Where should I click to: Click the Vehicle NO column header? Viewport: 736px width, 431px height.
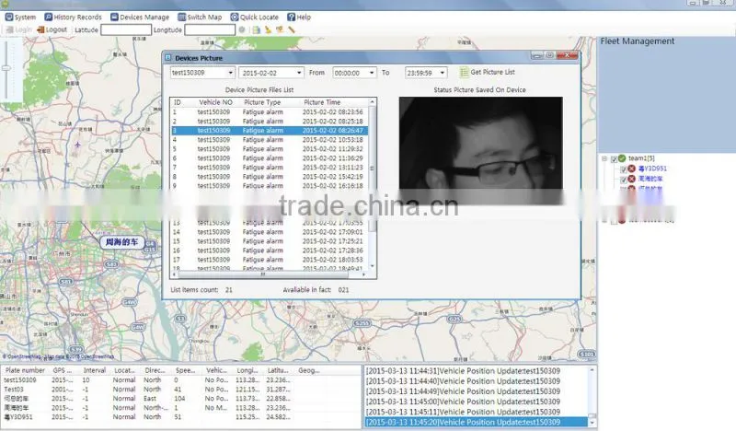tap(215, 102)
